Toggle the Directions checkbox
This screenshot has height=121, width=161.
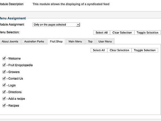pos(4,92)
